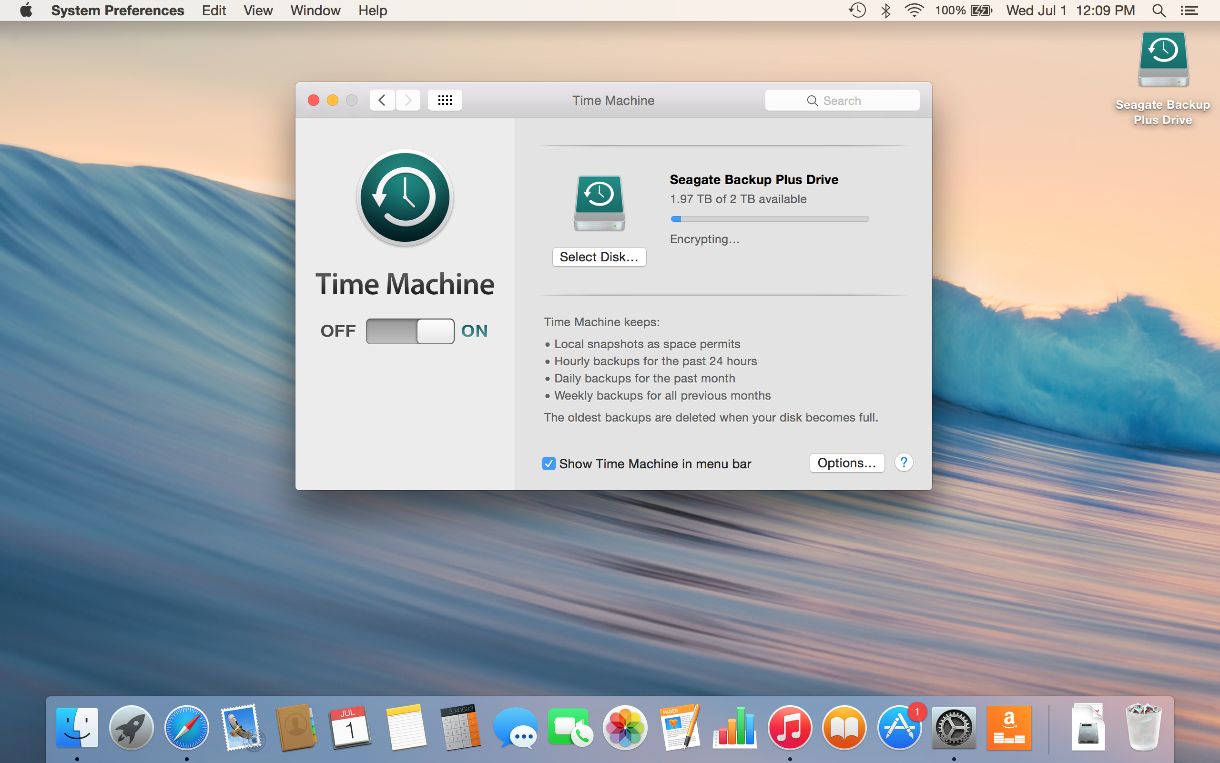Screen dimensions: 1220x763
Task: Open the Edit menu
Action: click(x=214, y=10)
